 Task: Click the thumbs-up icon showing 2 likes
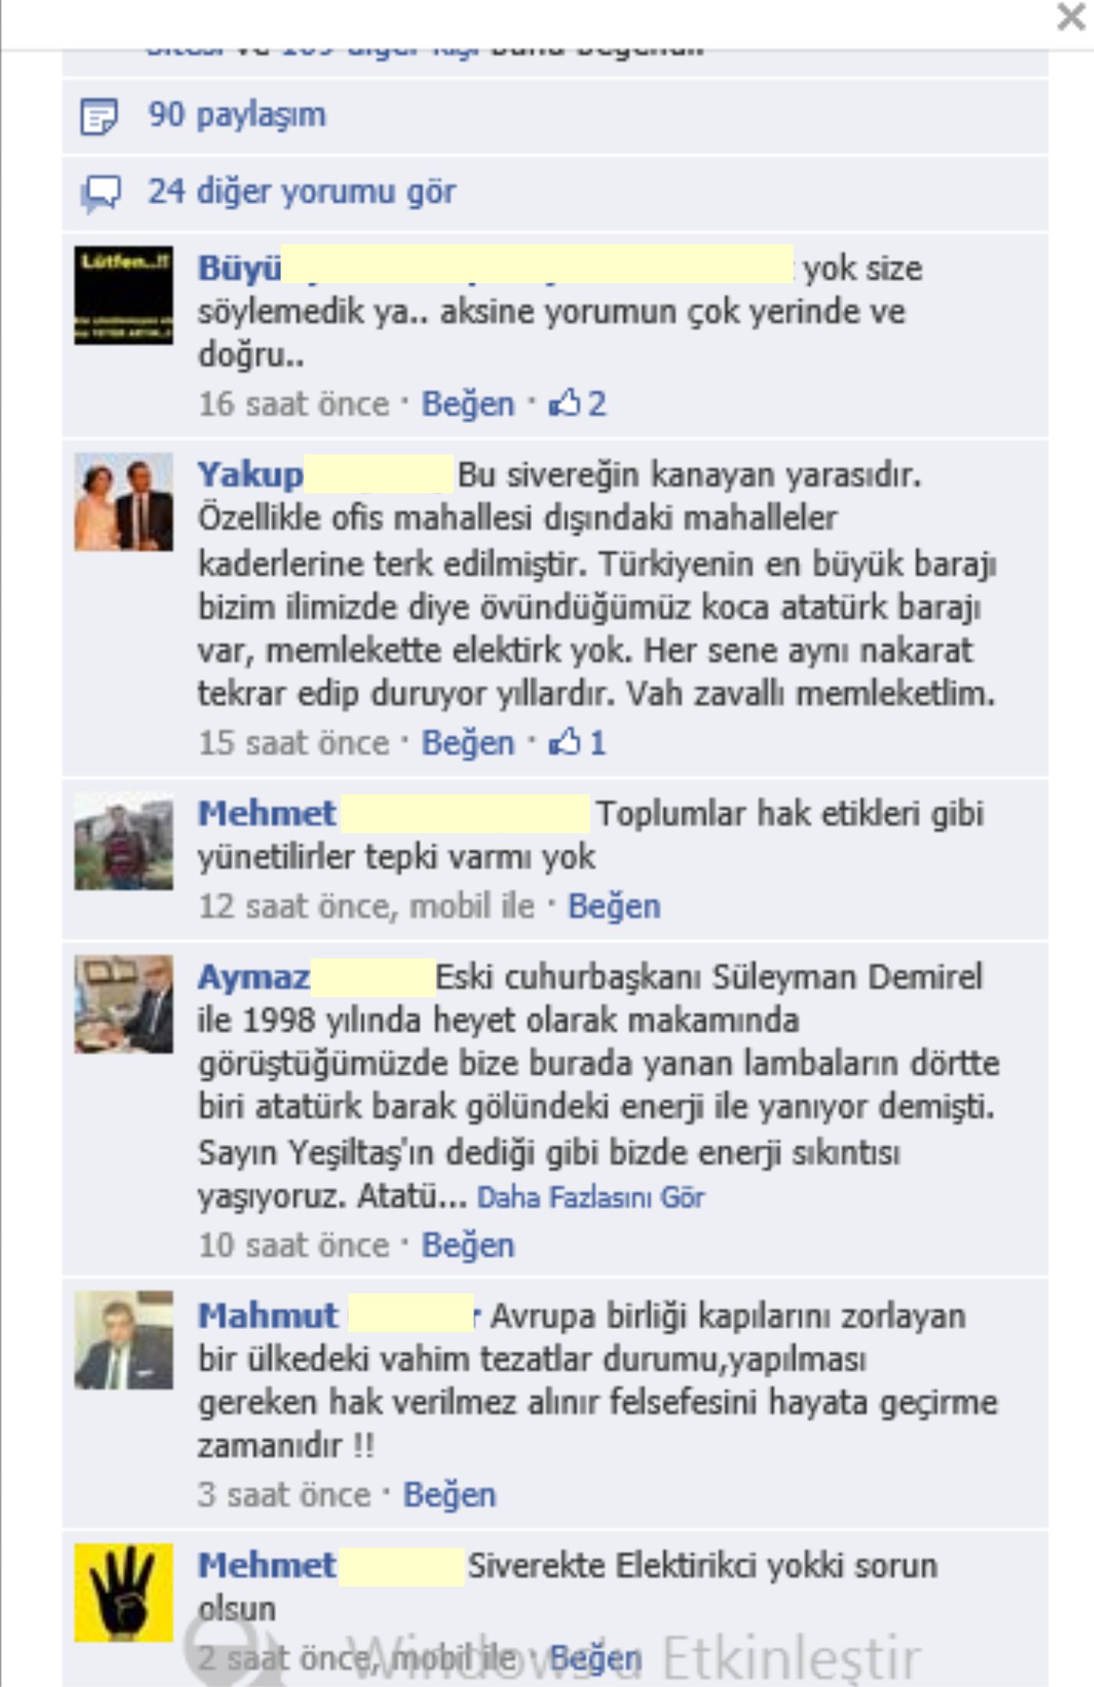pyautogui.click(x=564, y=404)
